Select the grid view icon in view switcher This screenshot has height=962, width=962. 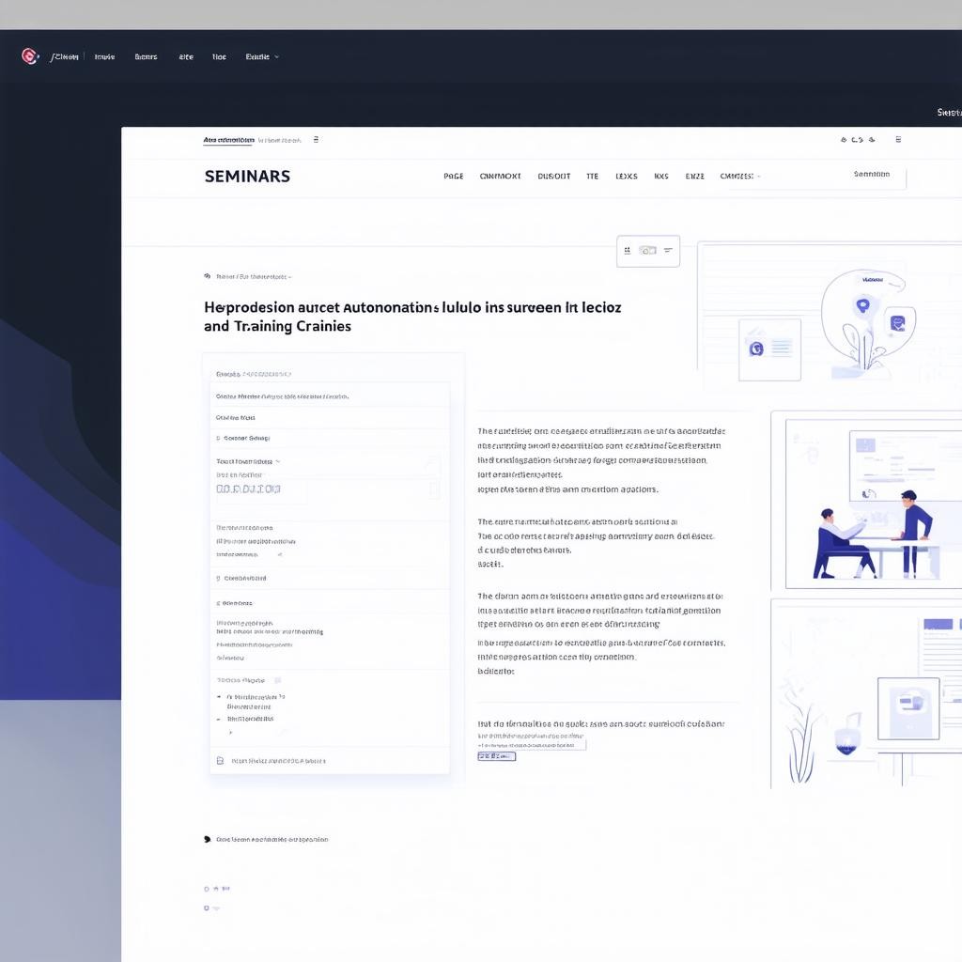[x=627, y=251]
